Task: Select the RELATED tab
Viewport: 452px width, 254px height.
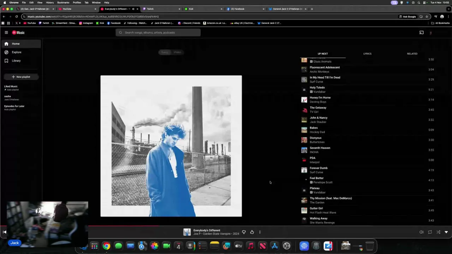Action: 412,54
